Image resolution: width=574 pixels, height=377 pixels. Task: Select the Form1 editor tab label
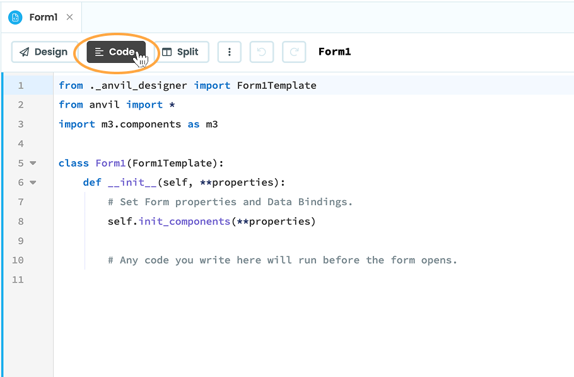click(43, 18)
